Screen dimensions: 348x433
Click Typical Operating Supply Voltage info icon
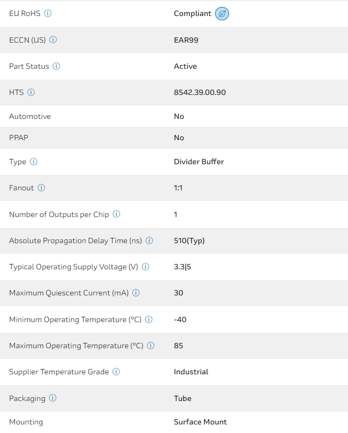(145, 267)
